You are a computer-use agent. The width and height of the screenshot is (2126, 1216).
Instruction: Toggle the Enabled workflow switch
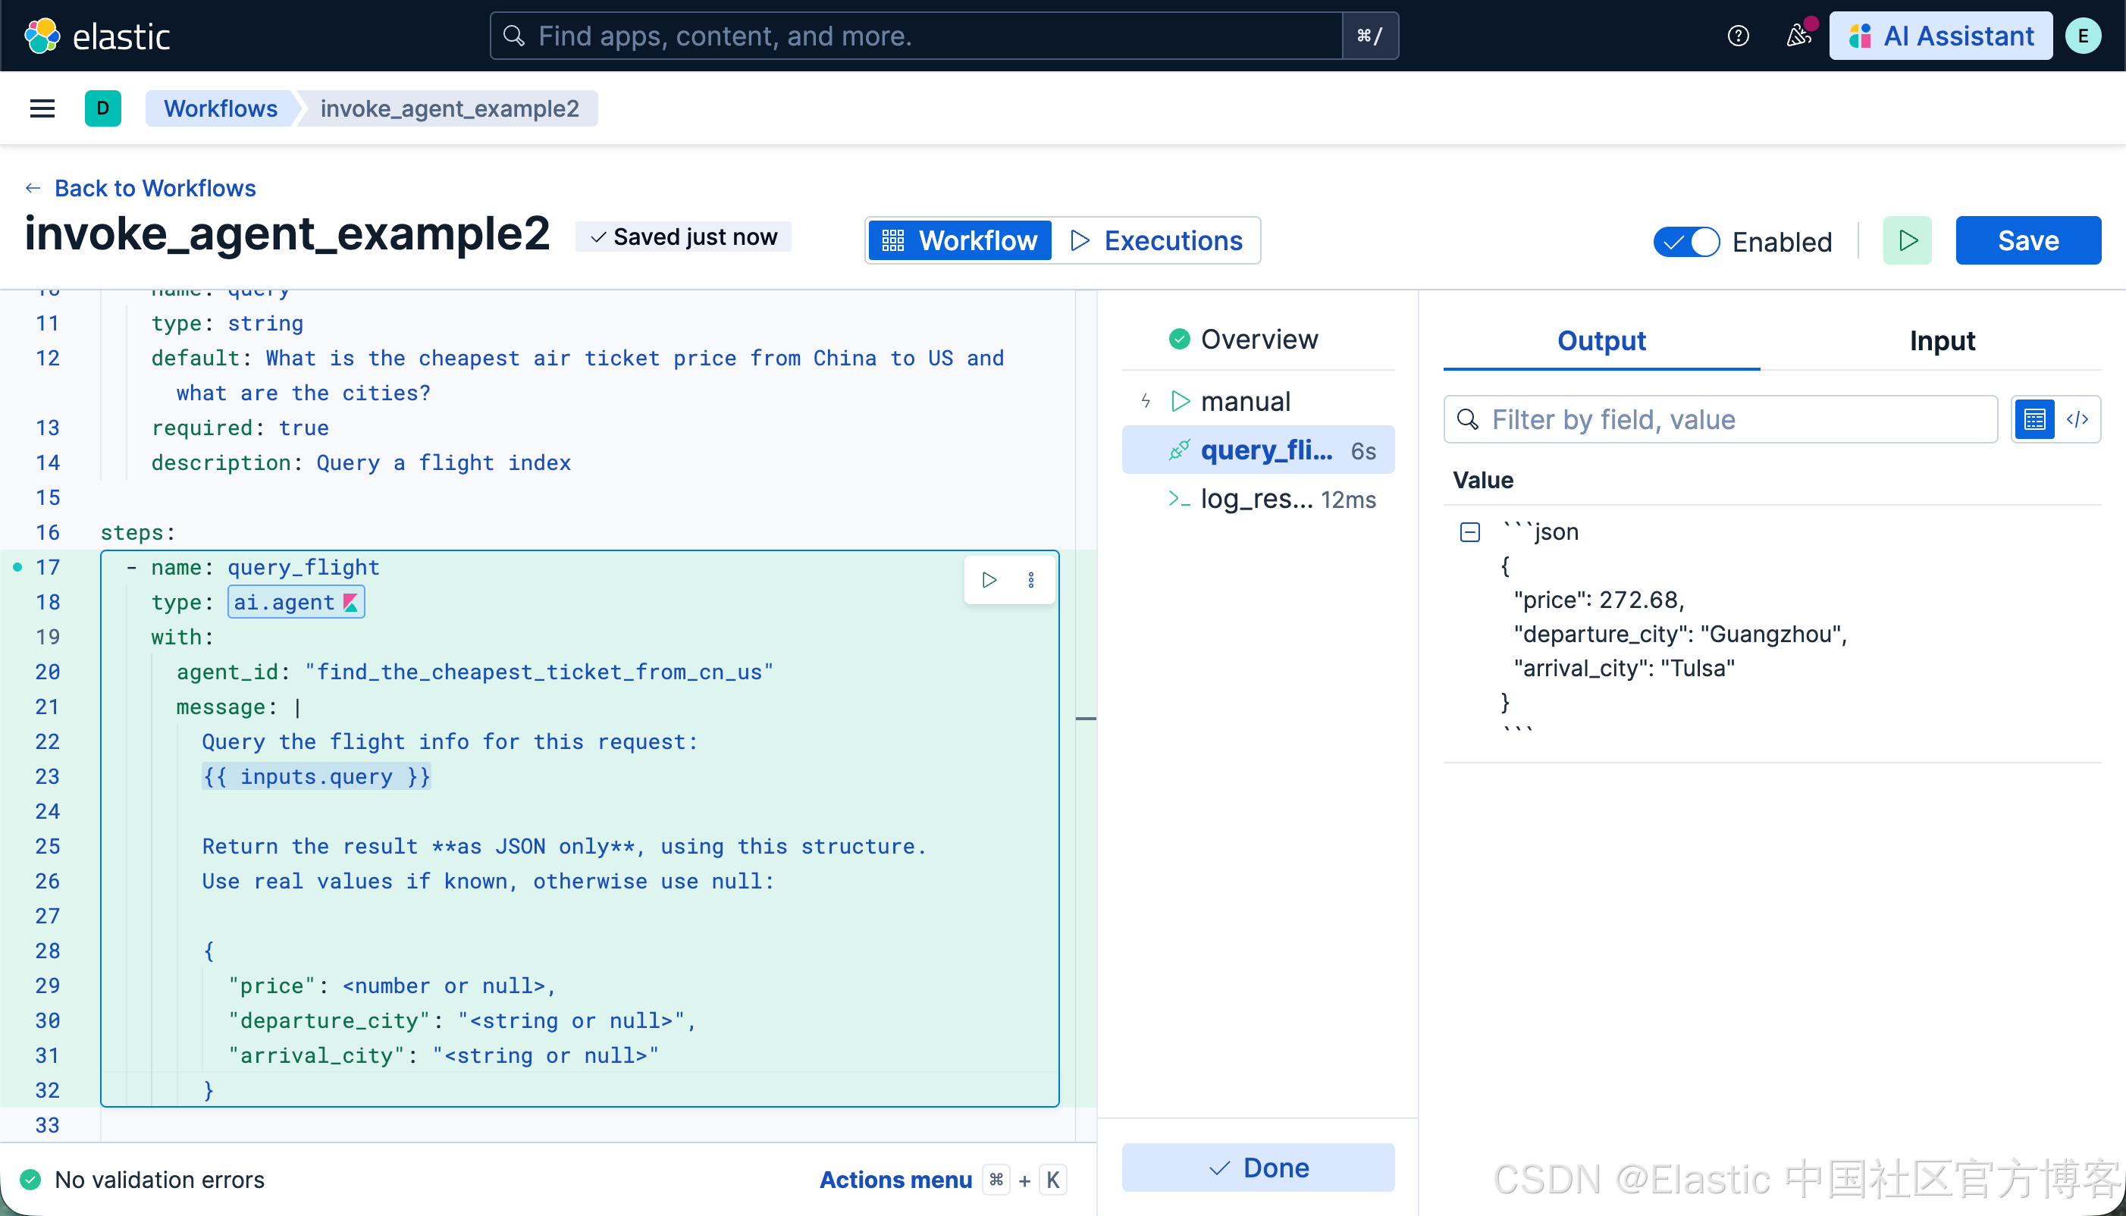(x=1686, y=241)
